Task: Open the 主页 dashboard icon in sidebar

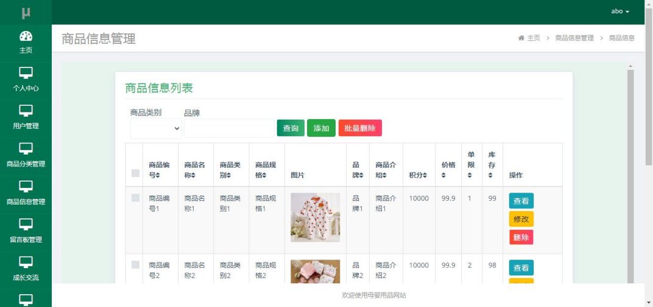Action: pyautogui.click(x=26, y=36)
